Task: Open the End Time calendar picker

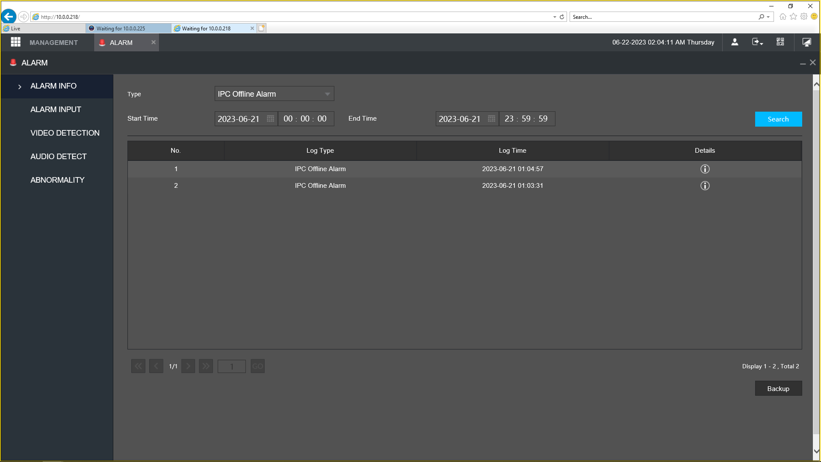Action: click(x=492, y=118)
